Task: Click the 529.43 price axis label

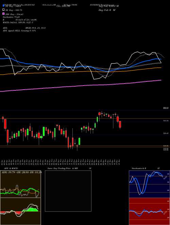Action: (x=166, y=133)
